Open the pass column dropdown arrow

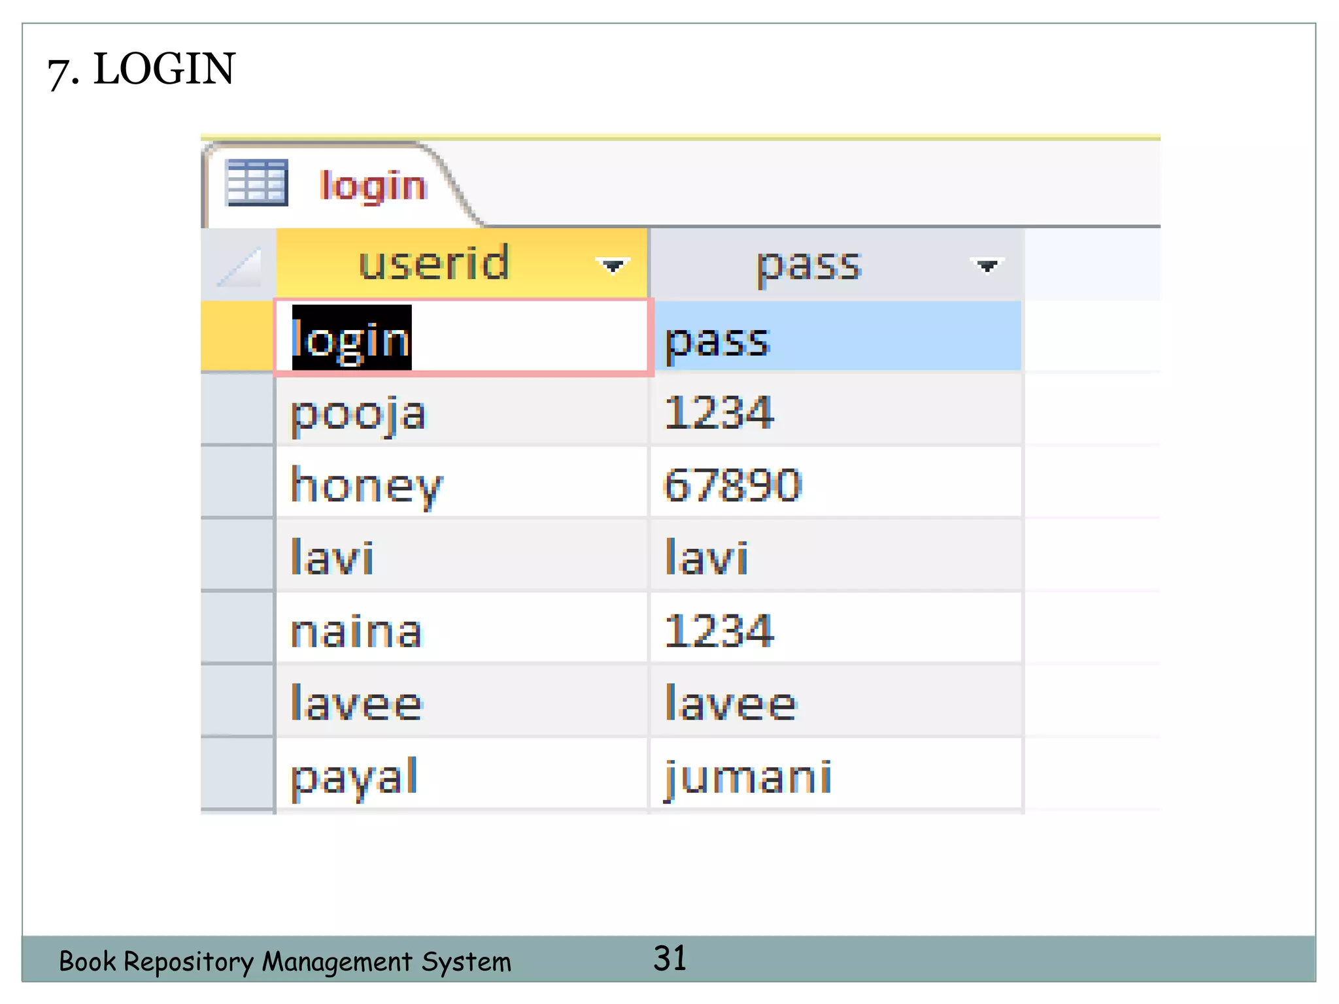[987, 265]
